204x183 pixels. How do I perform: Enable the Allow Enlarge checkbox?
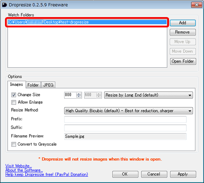(x=13, y=102)
